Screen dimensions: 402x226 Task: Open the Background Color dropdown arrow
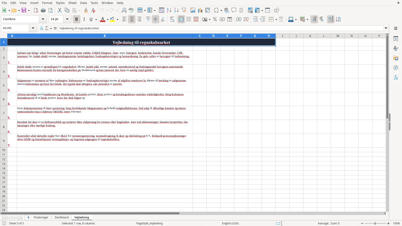click(x=118, y=19)
